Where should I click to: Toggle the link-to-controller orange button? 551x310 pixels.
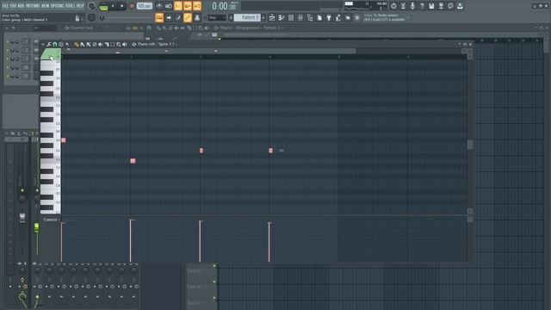pyautogui.click(x=188, y=17)
